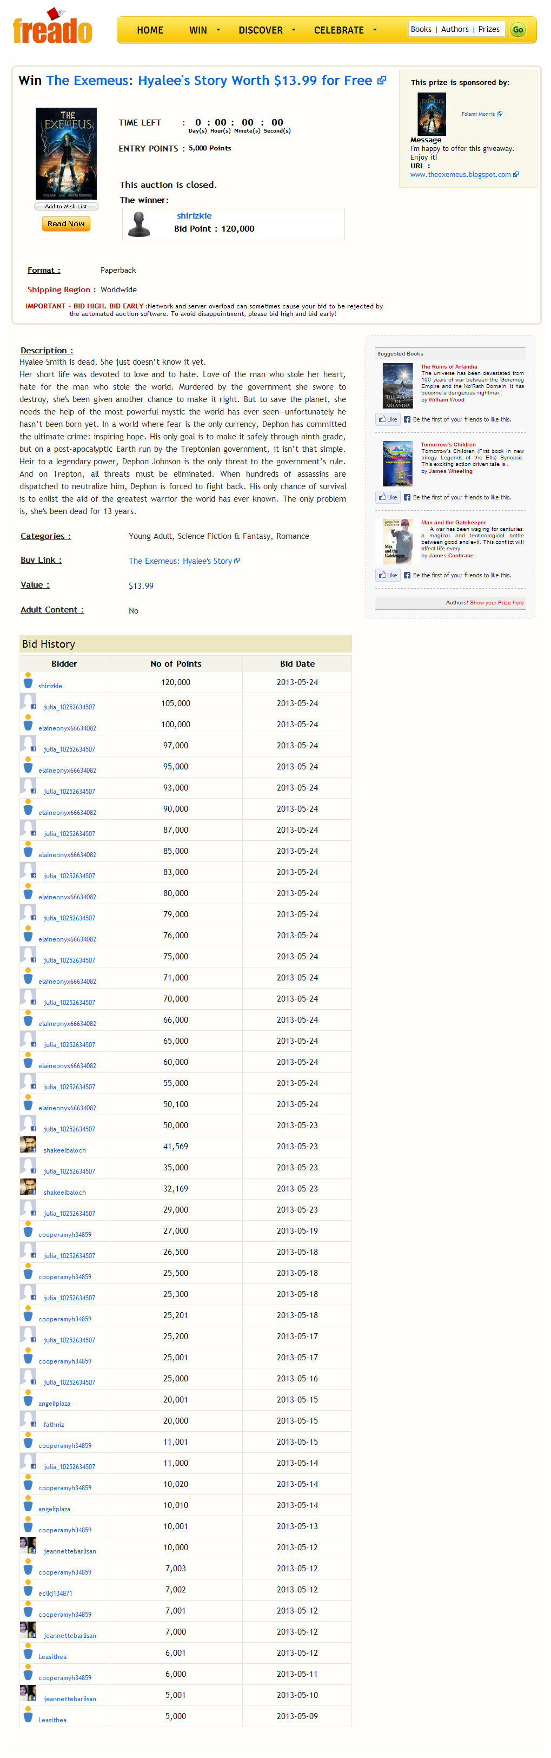This screenshot has width=551, height=1758.
Task: Click the Exemeus book cover thumbnail
Action: tap(66, 153)
